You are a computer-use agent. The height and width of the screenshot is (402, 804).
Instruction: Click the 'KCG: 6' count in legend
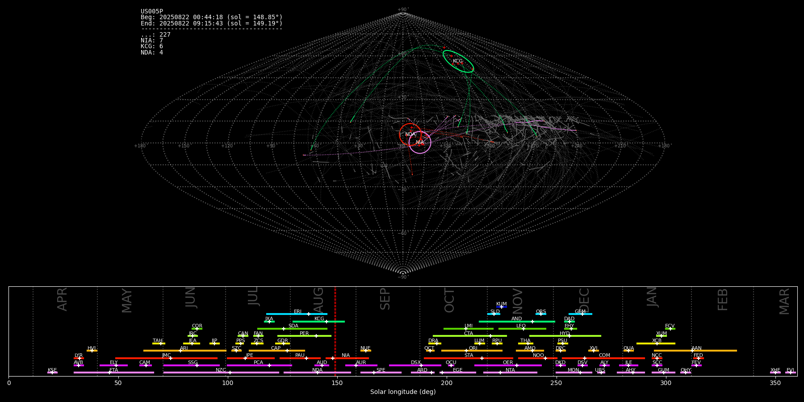pos(152,46)
